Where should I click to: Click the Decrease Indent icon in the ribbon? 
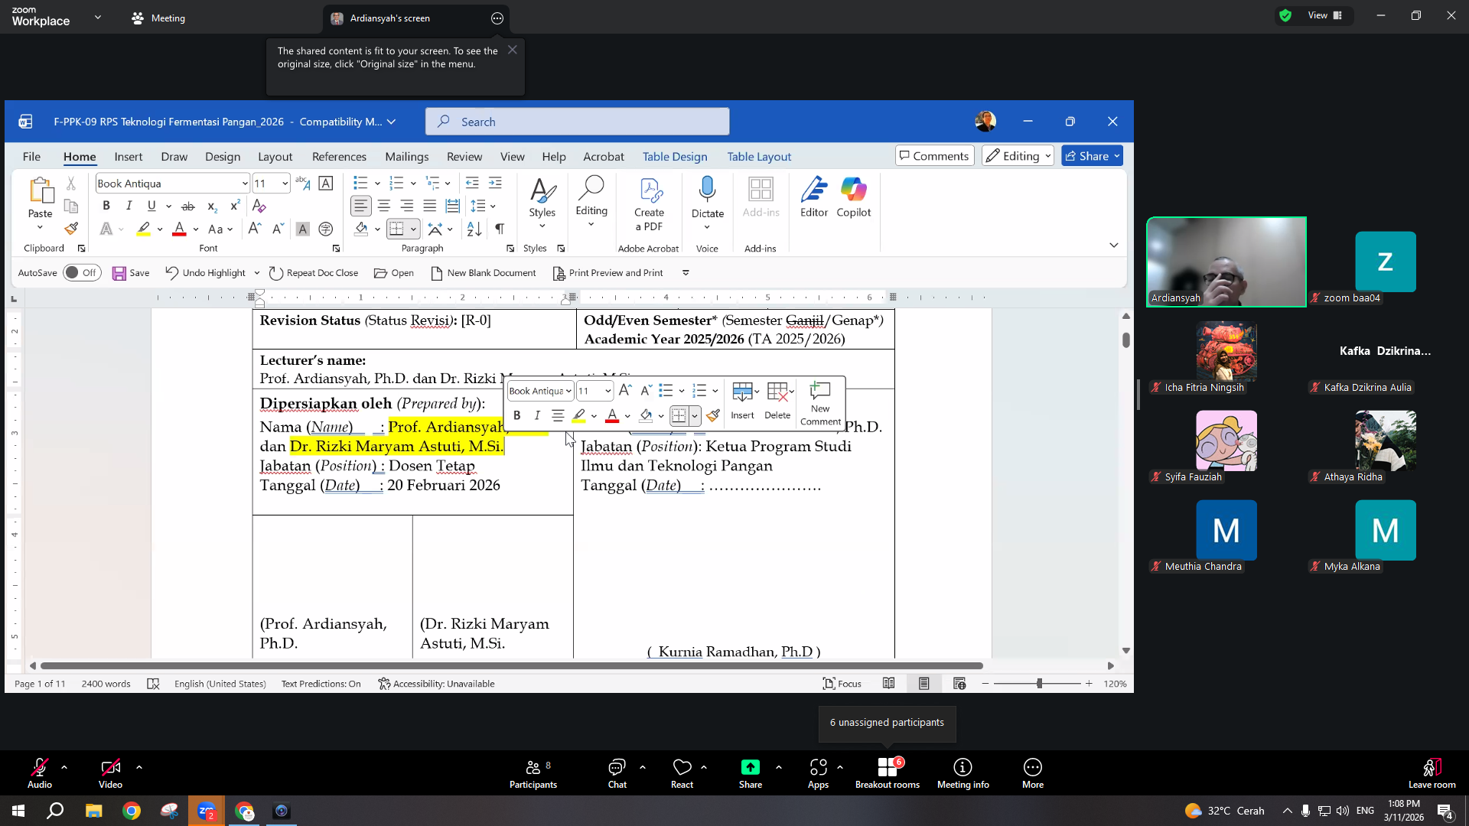[472, 183]
